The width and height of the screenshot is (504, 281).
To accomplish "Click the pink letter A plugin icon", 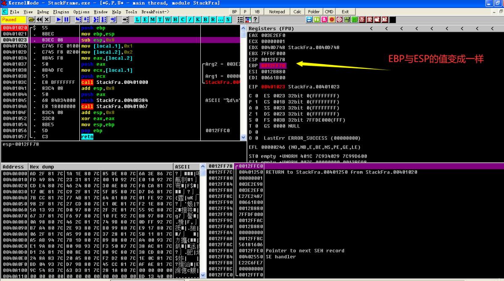I will (x=325, y=20).
